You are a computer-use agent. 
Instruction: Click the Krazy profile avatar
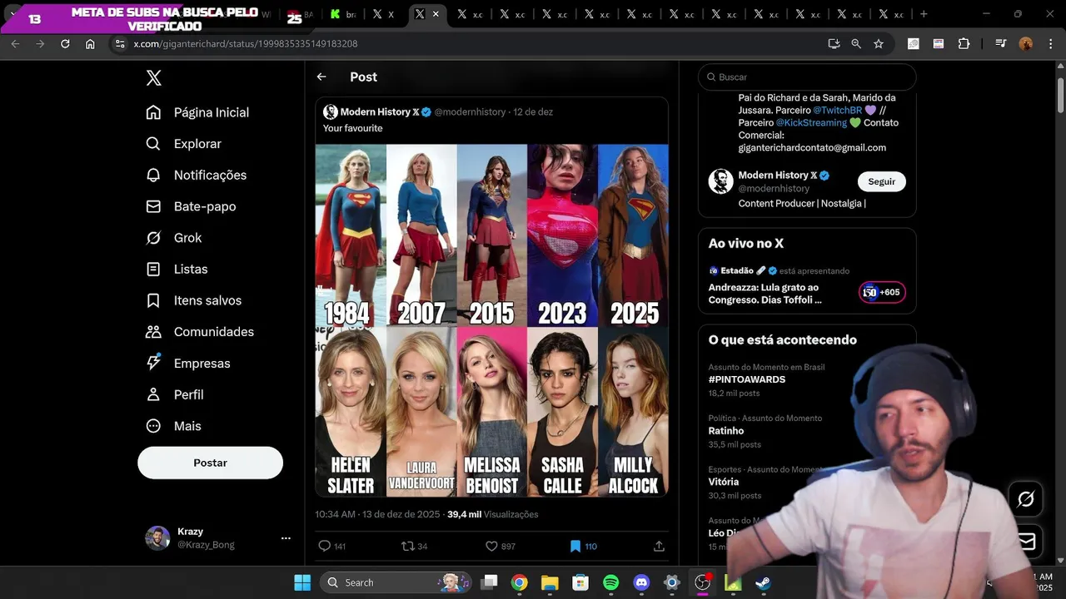[157, 538]
